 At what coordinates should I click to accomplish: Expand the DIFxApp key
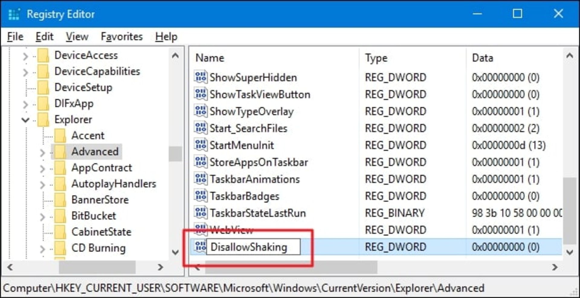(x=25, y=104)
